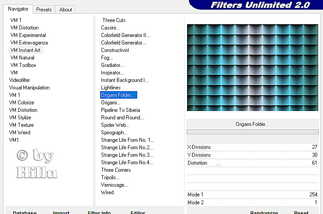The height and width of the screenshot is (214, 323).
Task: Select the Inspirator... filter
Action: 113,73
